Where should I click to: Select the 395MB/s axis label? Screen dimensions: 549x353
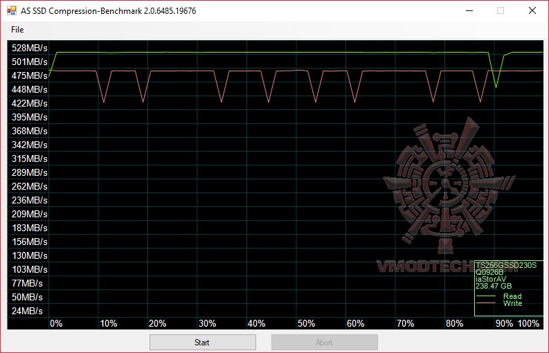tap(29, 117)
